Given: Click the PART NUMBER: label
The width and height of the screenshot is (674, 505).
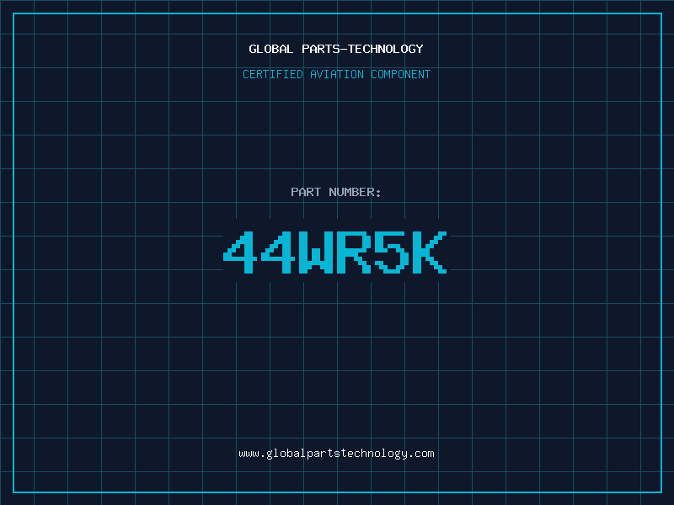Looking at the screenshot, I should [336, 192].
